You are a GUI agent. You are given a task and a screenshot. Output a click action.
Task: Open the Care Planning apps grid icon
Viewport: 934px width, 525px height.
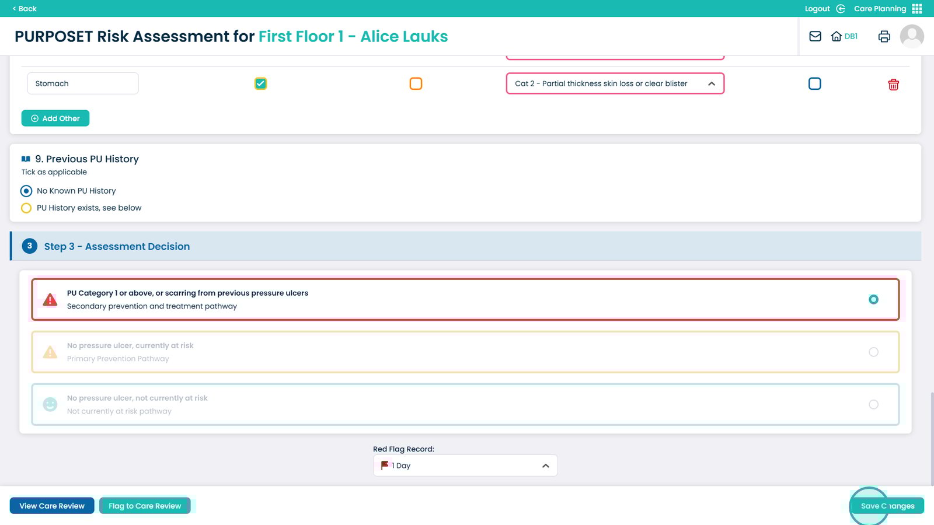(917, 9)
